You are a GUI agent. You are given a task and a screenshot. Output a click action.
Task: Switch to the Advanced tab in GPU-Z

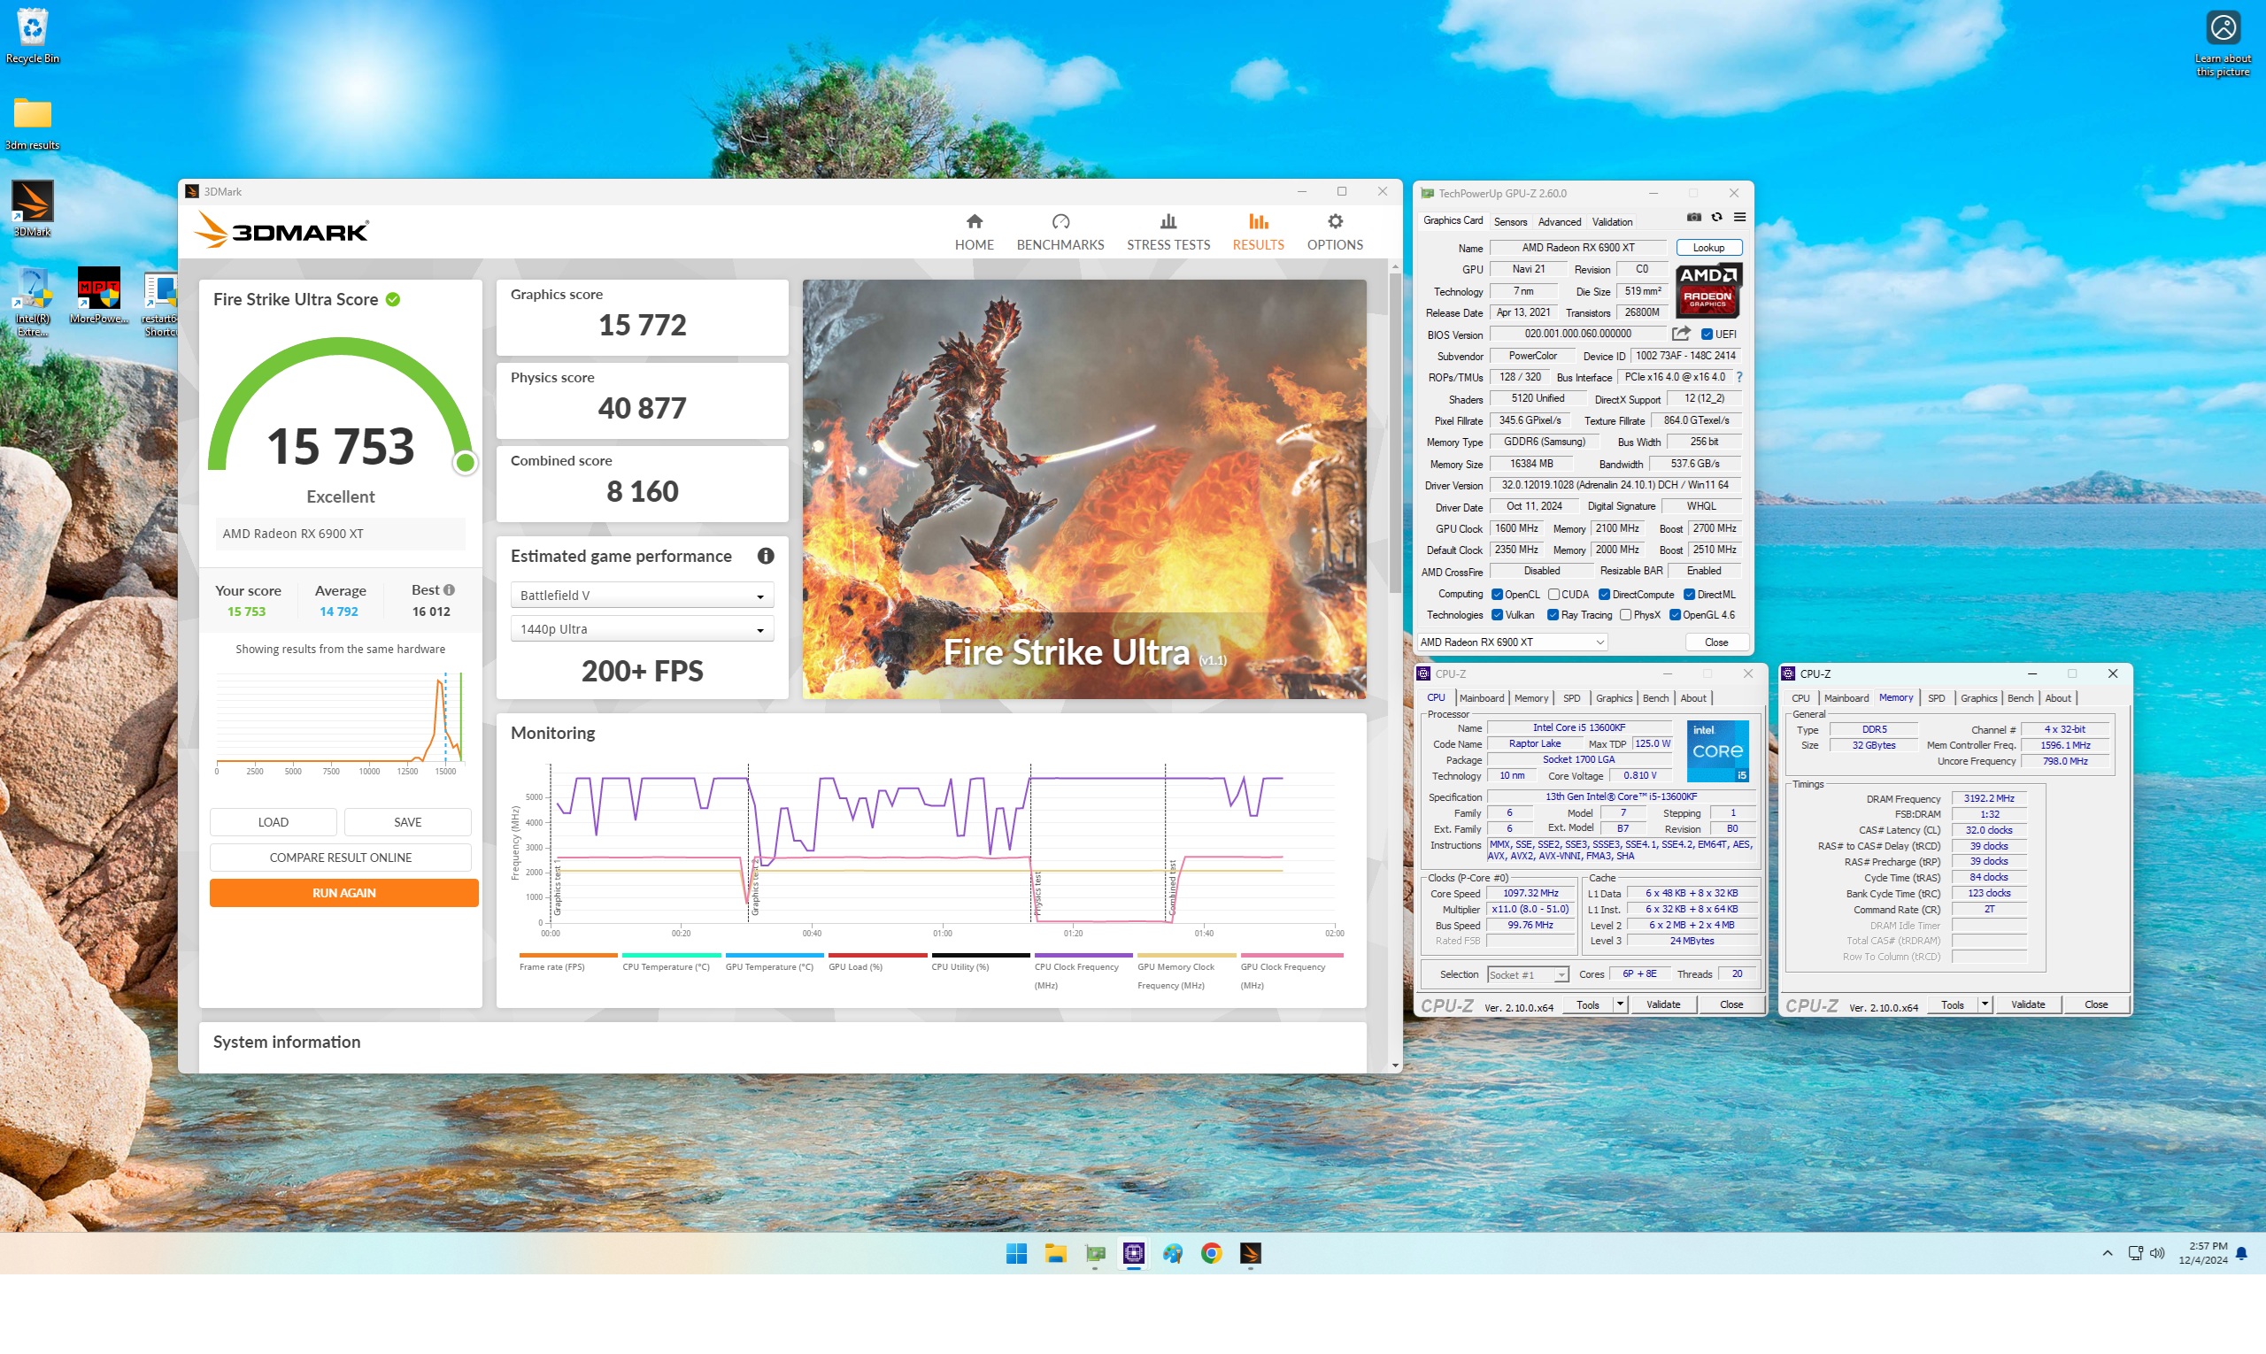pyautogui.click(x=1559, y=222)
